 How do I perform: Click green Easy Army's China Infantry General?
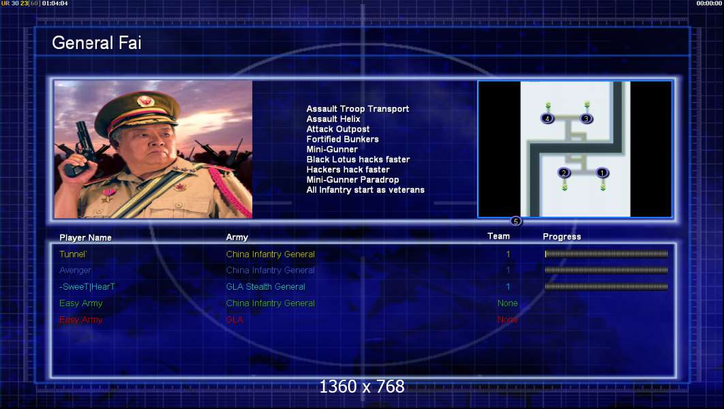tap(271, 303)
